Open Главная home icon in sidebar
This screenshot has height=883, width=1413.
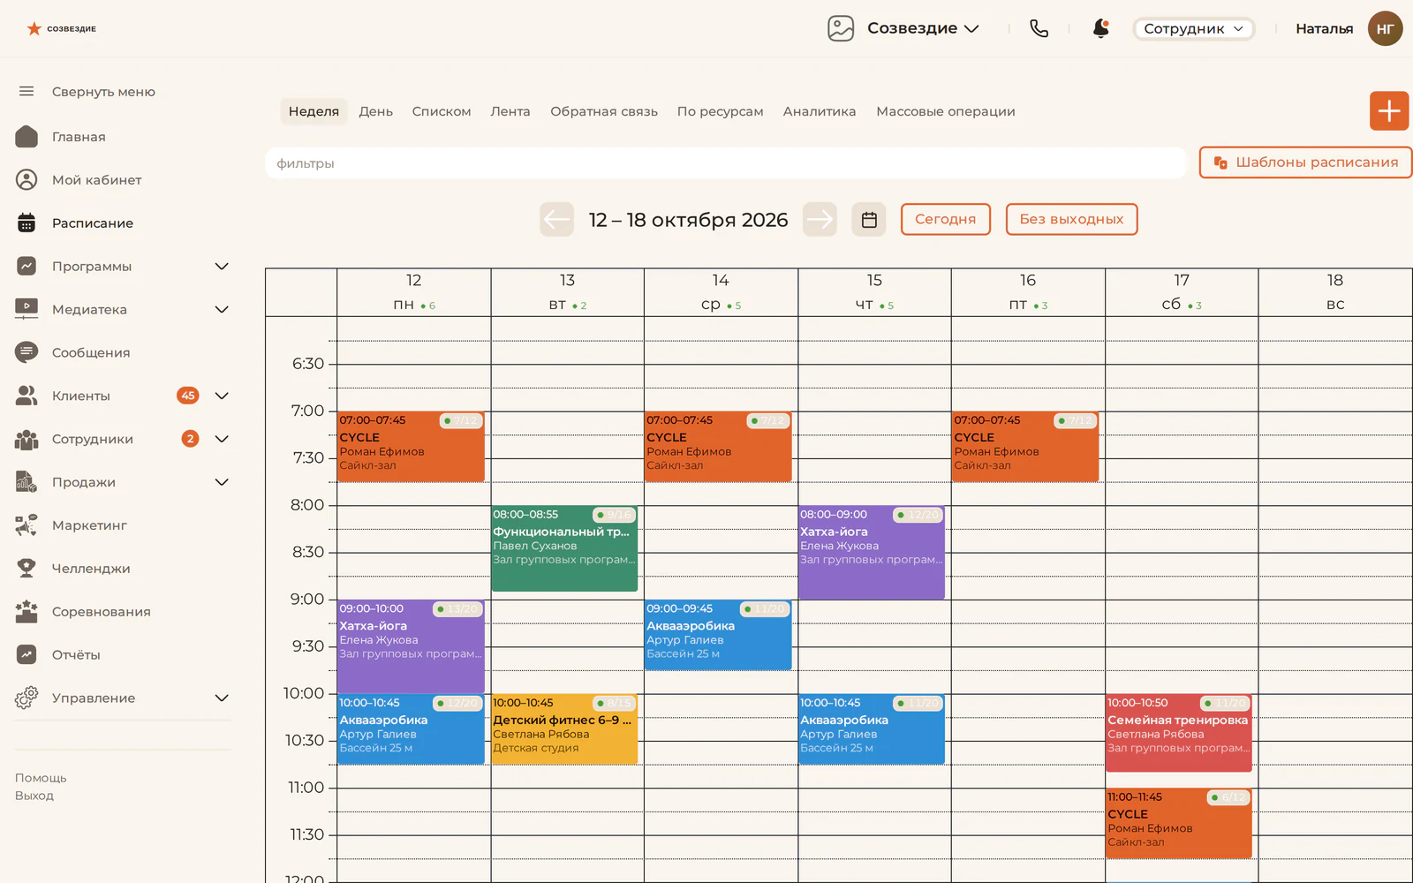tap(26, 136)
